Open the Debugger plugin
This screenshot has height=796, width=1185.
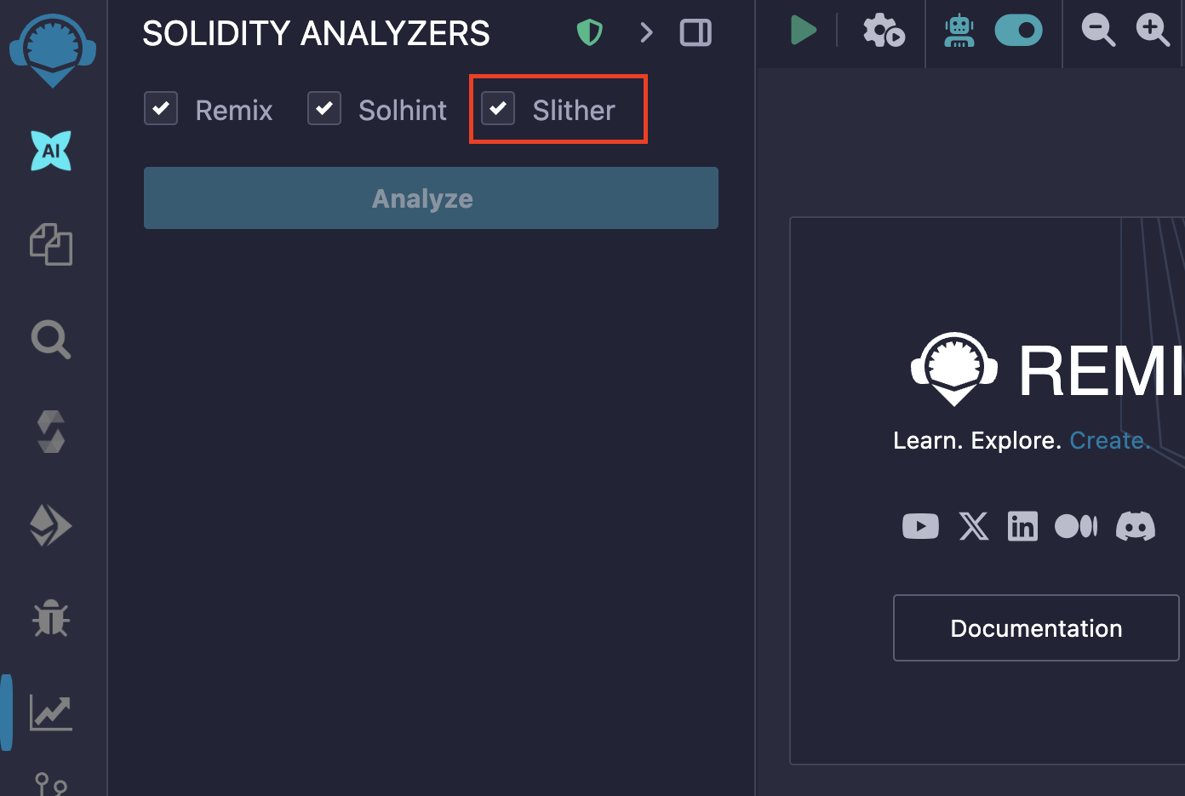tap(51, 618)
